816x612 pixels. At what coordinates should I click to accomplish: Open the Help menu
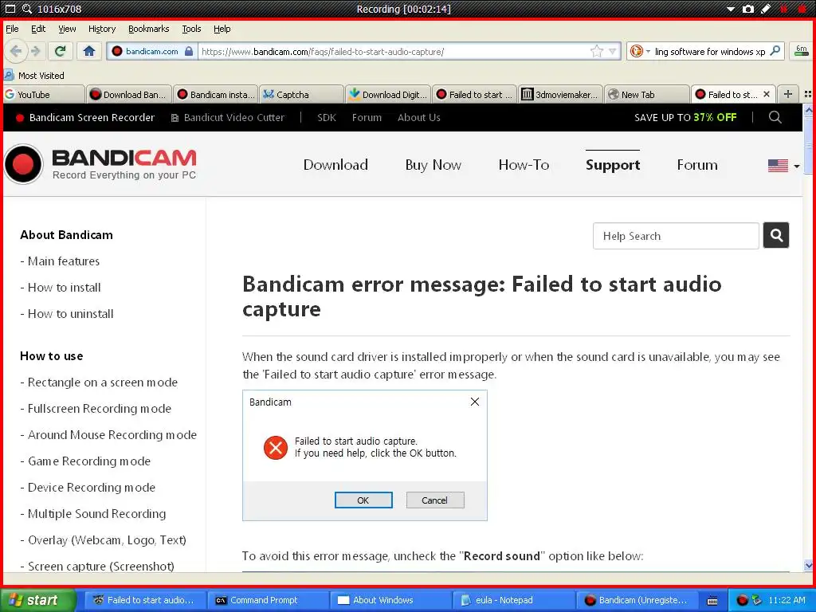222,29
